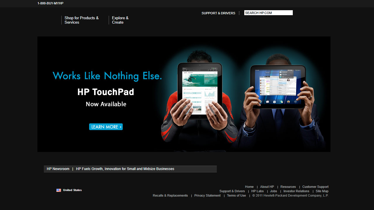The height and width of the screenshot is (210, 374).
Task: Open Terms of Use link
Action: point(236,195)
